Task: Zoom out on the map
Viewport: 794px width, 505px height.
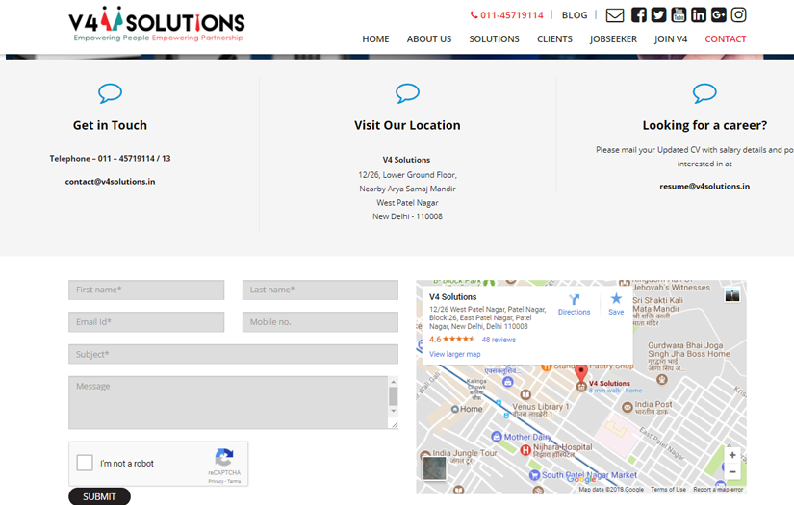Action: pos(732,472)
